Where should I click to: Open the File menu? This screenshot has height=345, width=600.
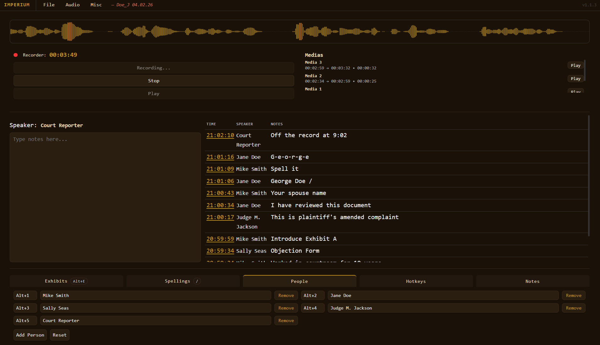pos(49,5)
